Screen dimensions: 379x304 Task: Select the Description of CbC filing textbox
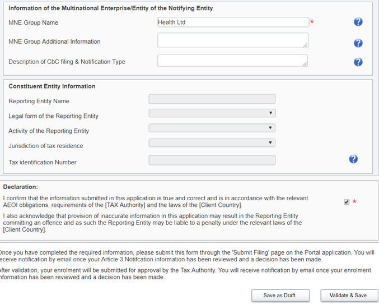[x=232, y=61]
